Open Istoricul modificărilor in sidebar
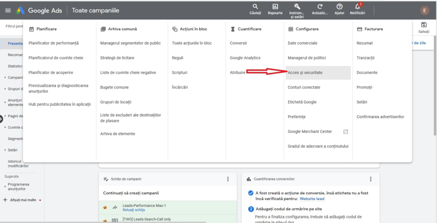Screen dimensions: 437x223 pos(18,164)
